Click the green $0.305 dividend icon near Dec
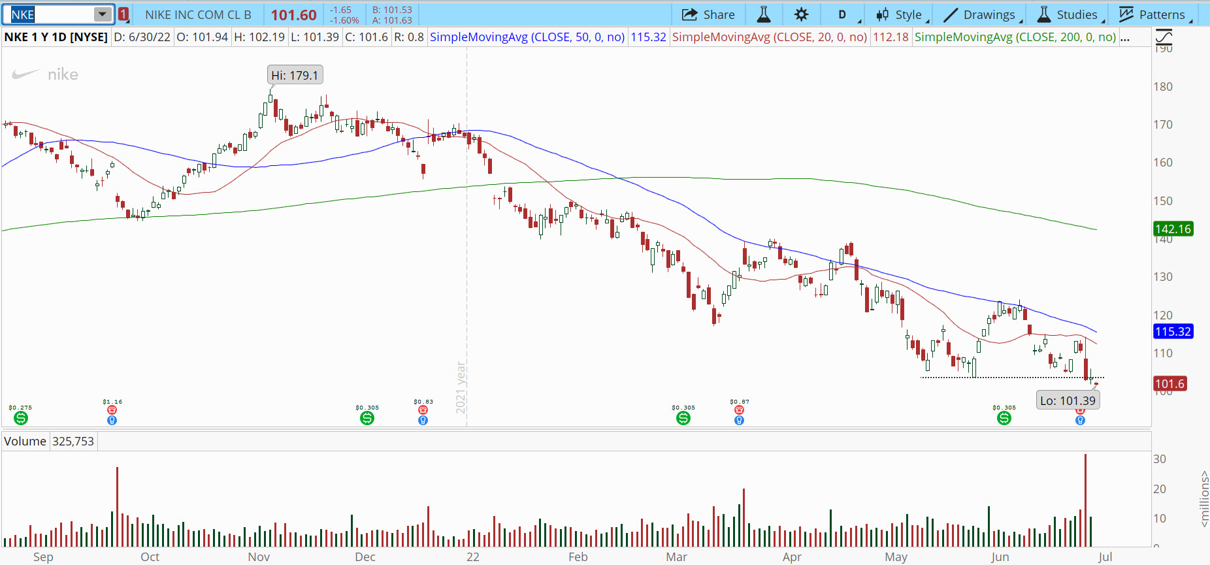Screen dimensions: 1210x565 click(x=367, y=418)
